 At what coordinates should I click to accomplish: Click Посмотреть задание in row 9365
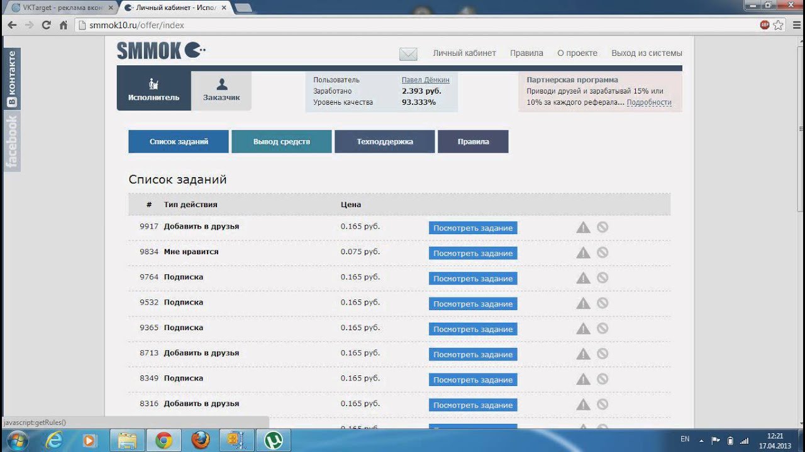[x=473, y=329]
